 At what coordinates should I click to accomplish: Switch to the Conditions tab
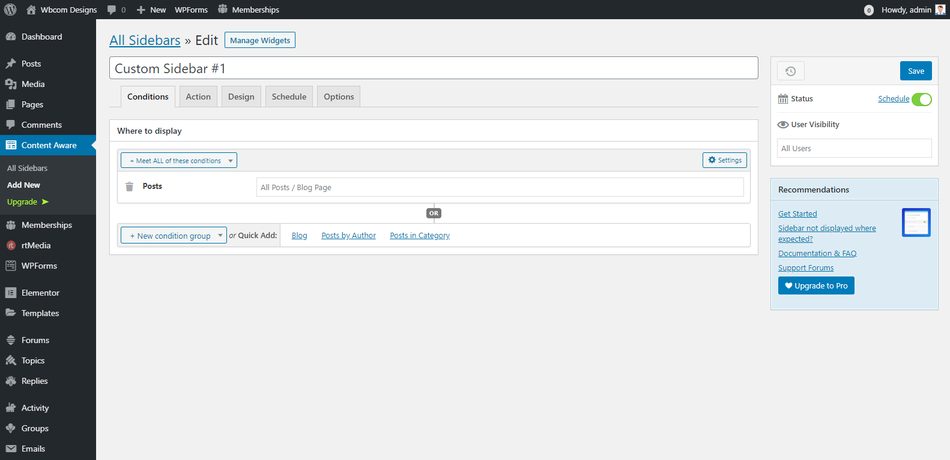(148, 97)
